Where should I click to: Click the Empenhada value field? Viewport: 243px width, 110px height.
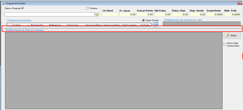[x=215, y=14]
